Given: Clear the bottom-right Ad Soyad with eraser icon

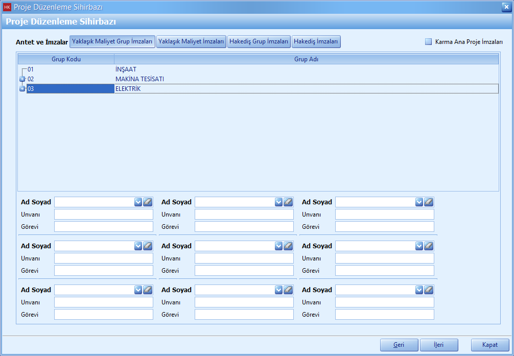Looking at the screenshot, I should click(429, 290).
